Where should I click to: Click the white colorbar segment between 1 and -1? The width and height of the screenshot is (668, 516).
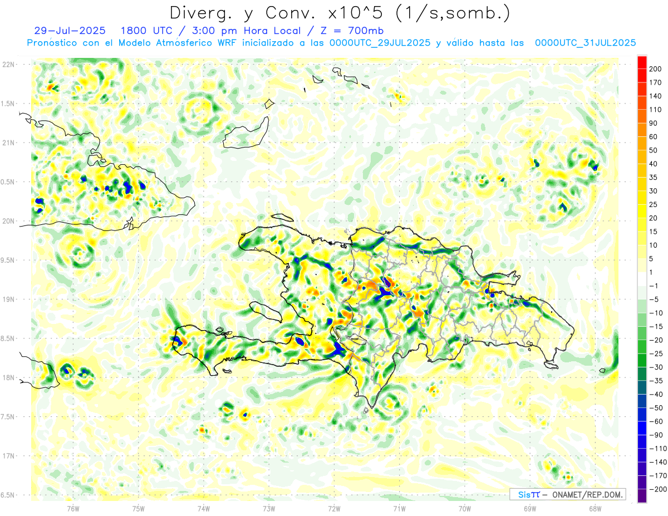[x=642, y=279]
